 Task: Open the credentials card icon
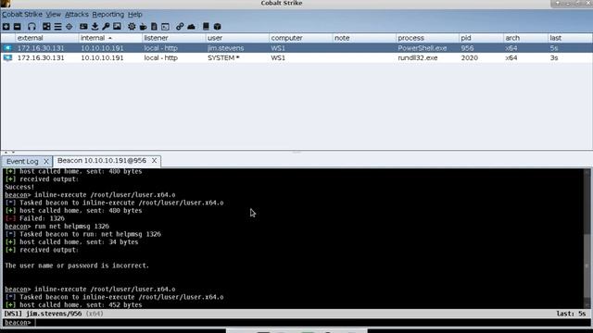83,27
